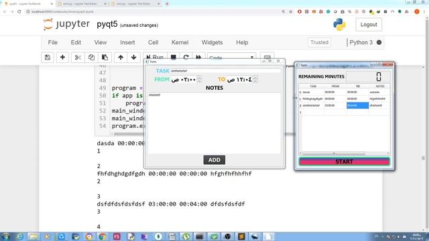Increase the FROM time with the spinner arrow
Image resolution: width=429 pixels, height=241 pixels.
click(199, 78)
